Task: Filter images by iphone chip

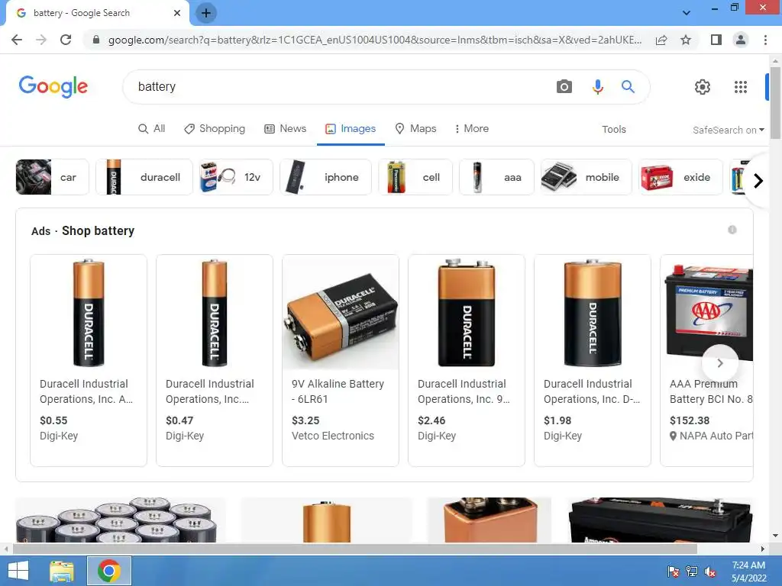Action: 325,177
